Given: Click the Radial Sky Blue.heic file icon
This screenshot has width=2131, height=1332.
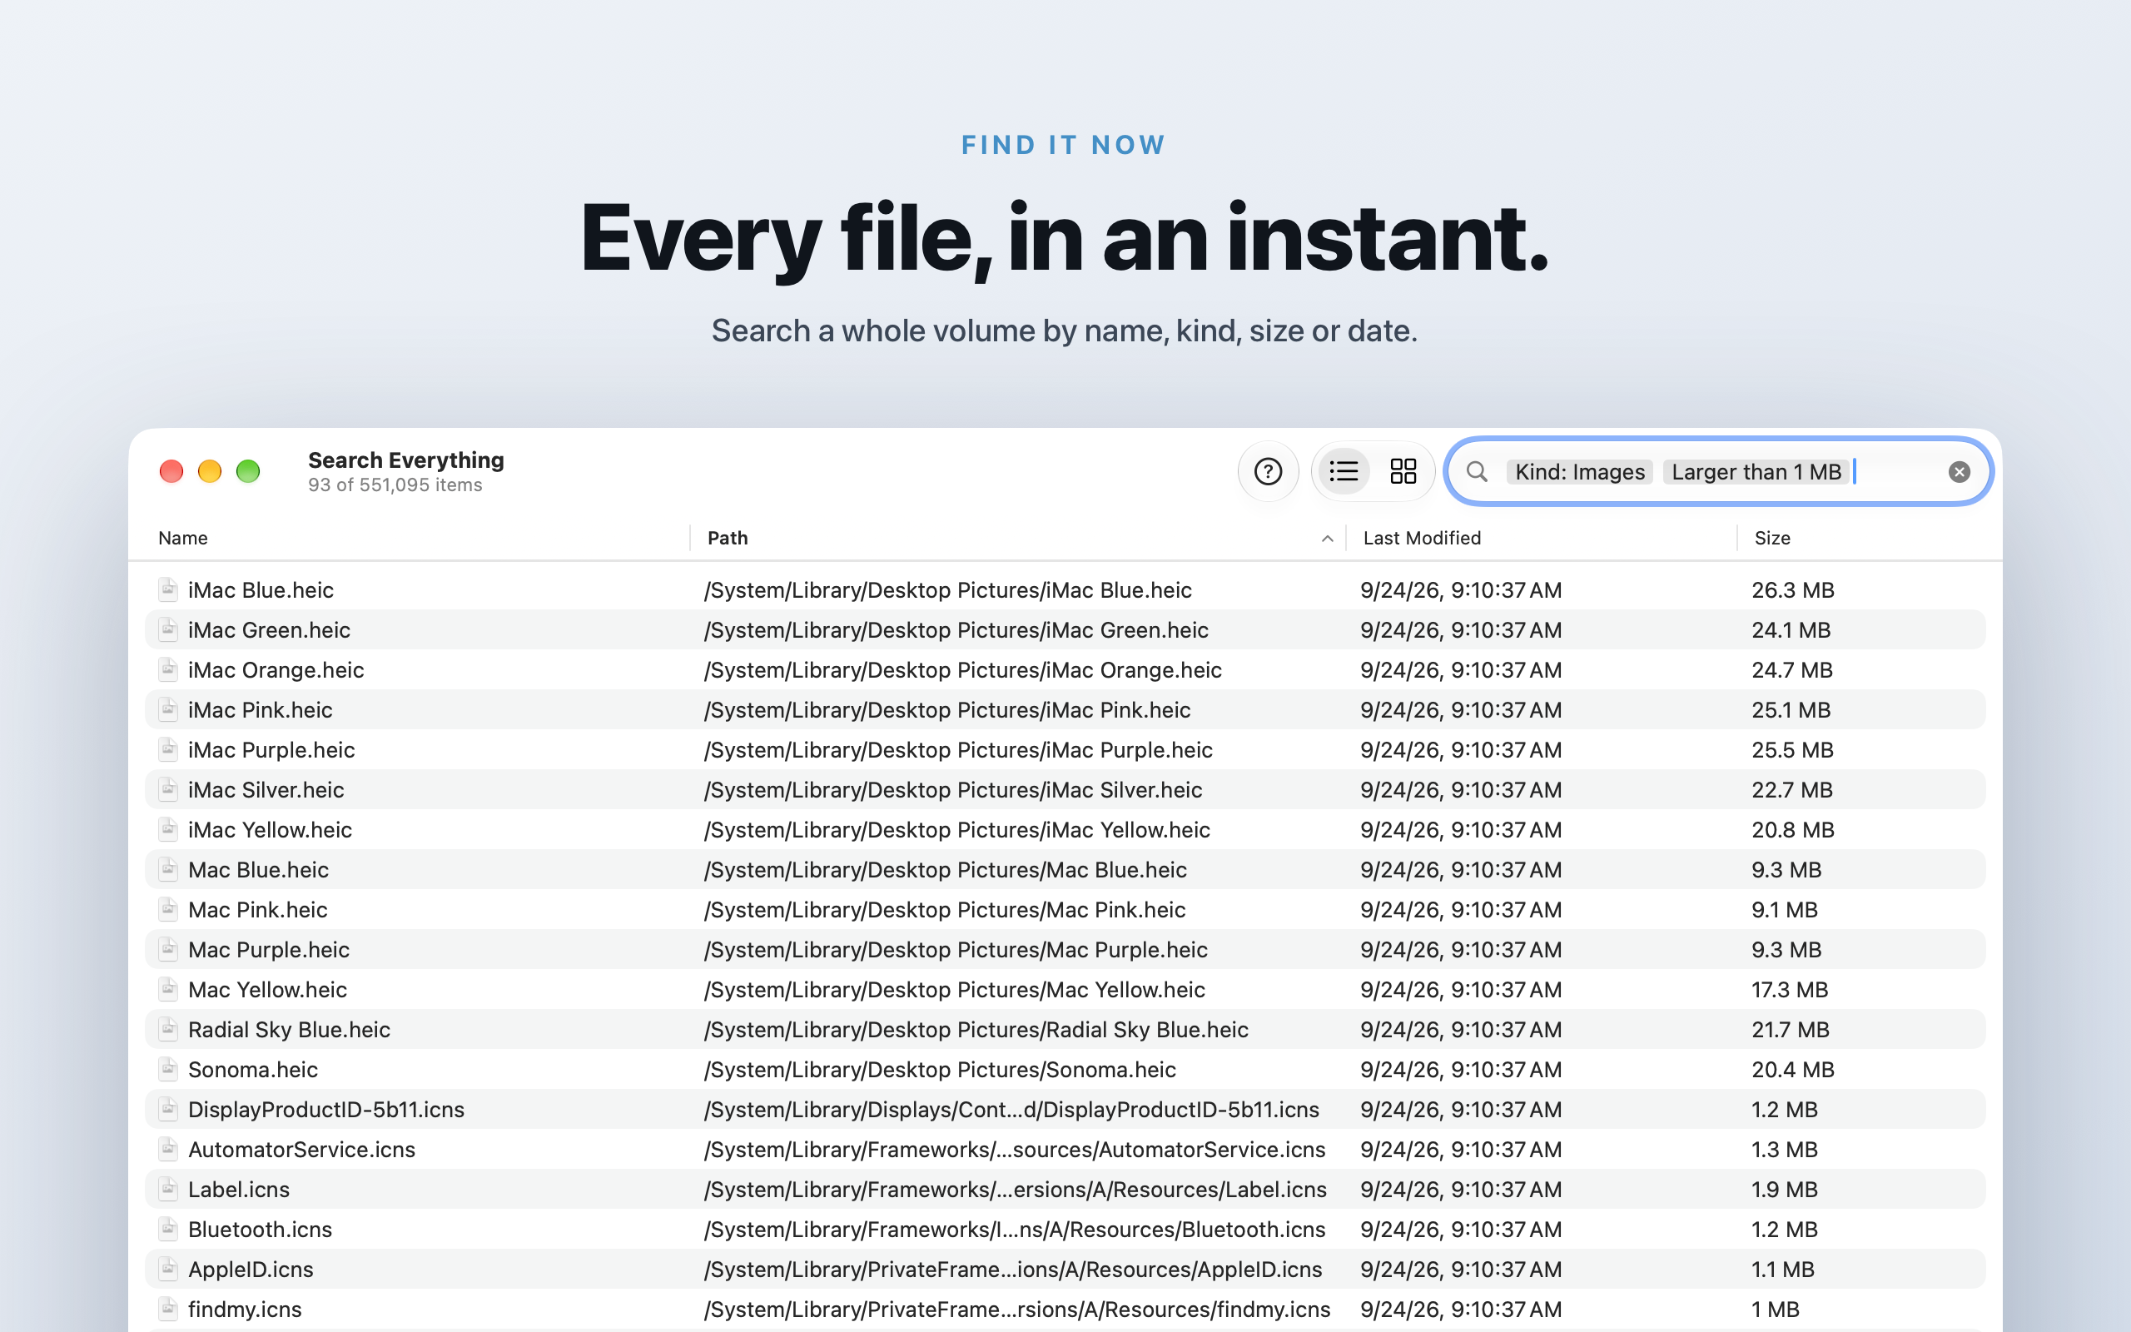Looking at the screenshot, I should point(168,1029).
